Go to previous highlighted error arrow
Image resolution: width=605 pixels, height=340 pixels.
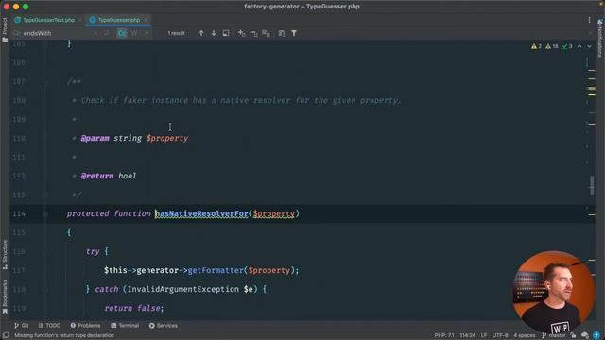[x=579, y=46]
